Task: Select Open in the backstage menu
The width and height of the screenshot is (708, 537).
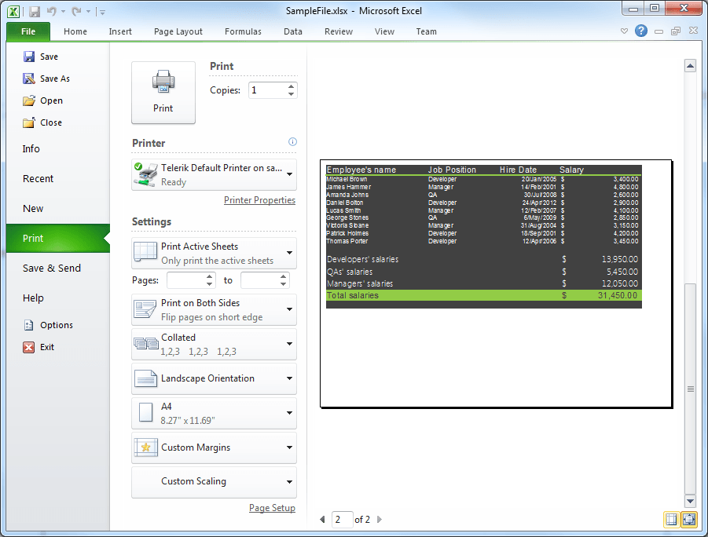Action: 43,100
